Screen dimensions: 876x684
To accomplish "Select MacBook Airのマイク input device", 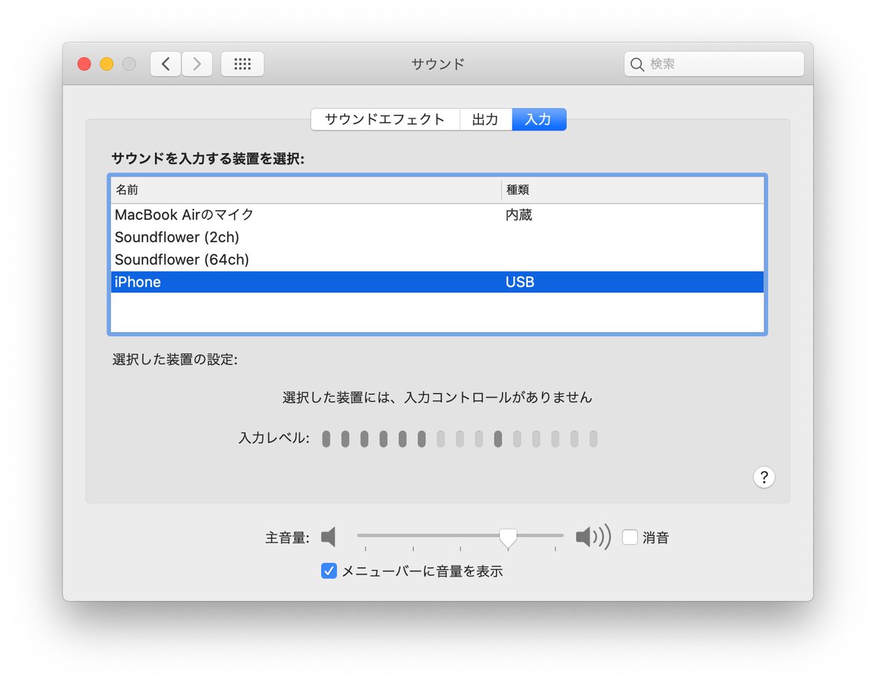I will (437, 215).
